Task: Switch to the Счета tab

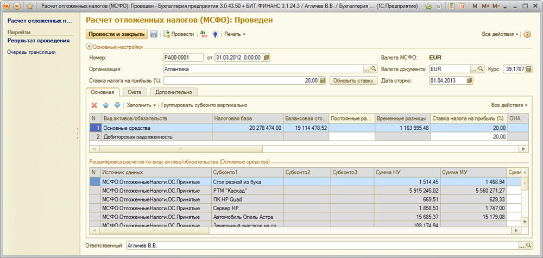Action: point(134,92)
